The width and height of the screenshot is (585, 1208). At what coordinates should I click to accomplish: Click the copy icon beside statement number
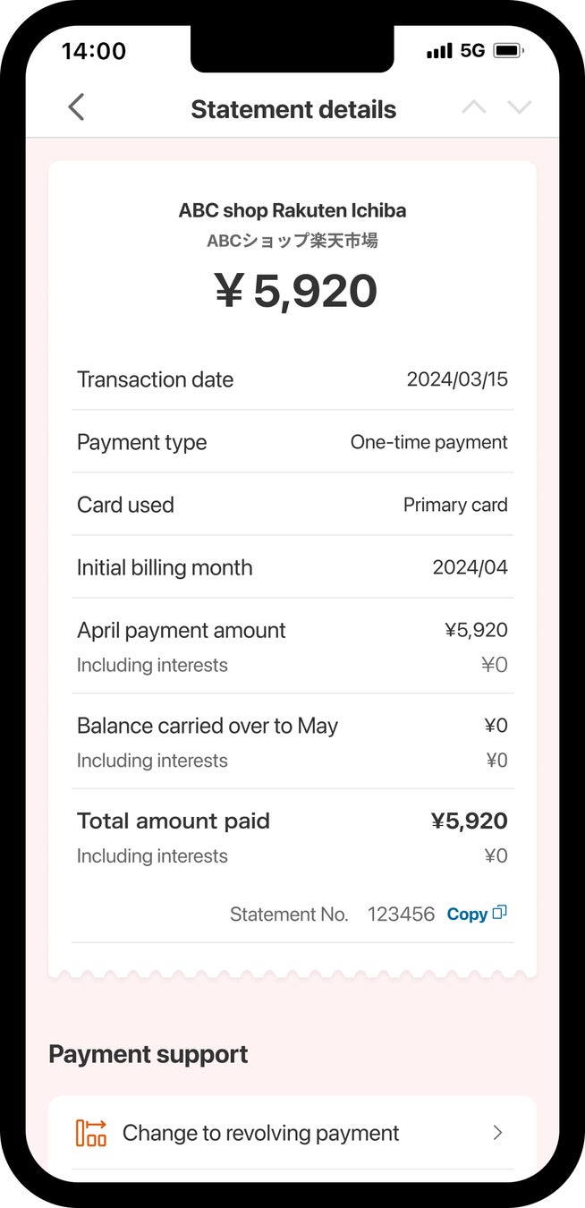(x=500, y=913)
